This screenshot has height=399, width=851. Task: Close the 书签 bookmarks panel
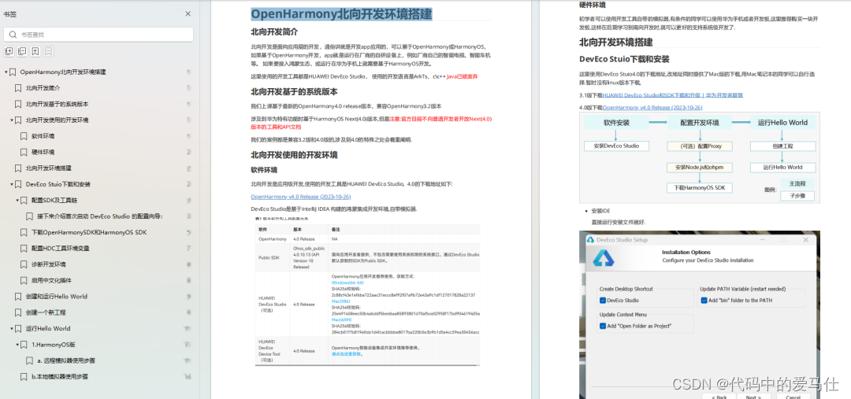[188, 13]
